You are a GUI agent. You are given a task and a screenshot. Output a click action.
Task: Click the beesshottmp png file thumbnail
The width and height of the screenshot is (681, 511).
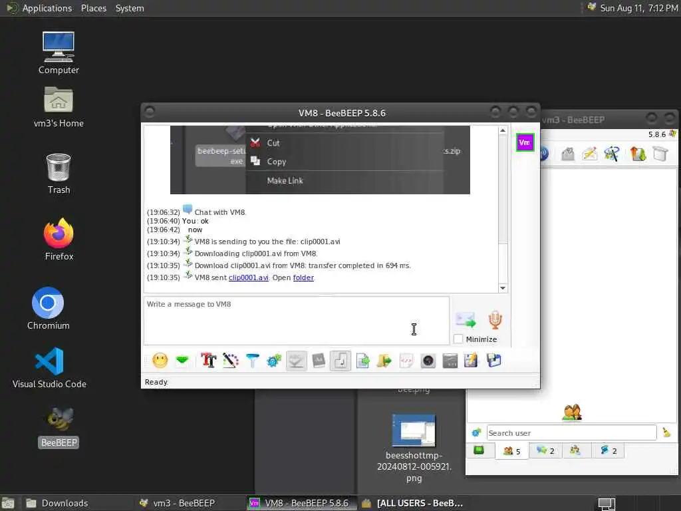coord(414,430)
